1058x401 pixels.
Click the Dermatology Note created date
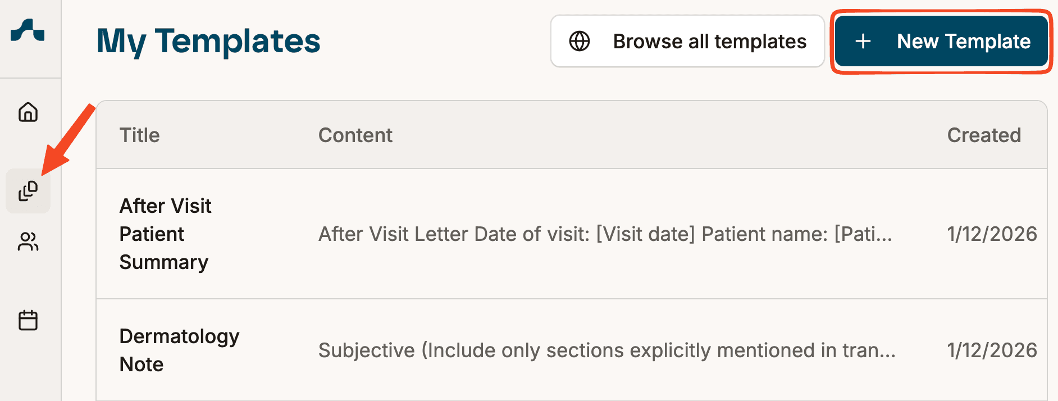(992, 350)
